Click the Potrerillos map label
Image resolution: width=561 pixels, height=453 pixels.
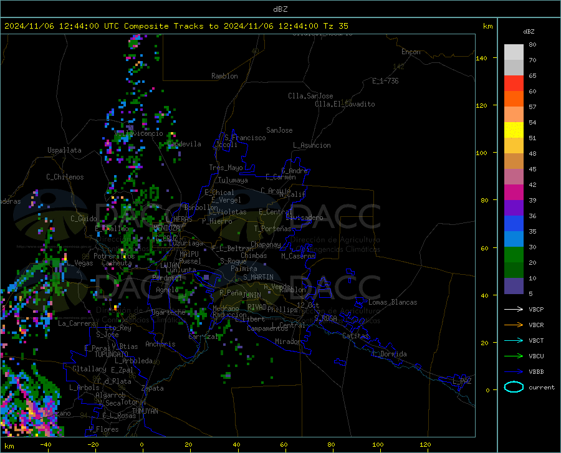[114, 256]
